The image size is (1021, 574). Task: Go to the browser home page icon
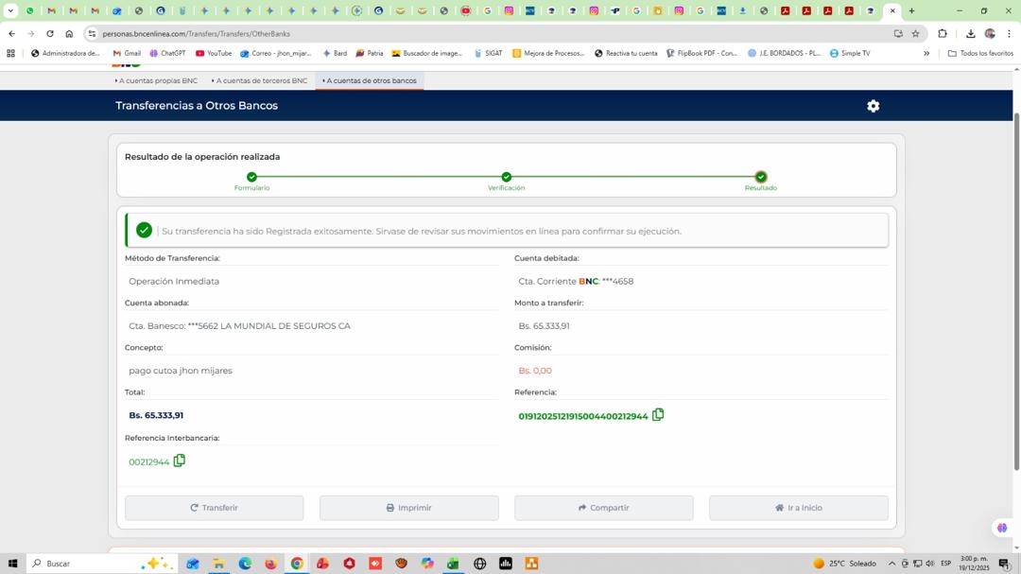tap(69, 33)
